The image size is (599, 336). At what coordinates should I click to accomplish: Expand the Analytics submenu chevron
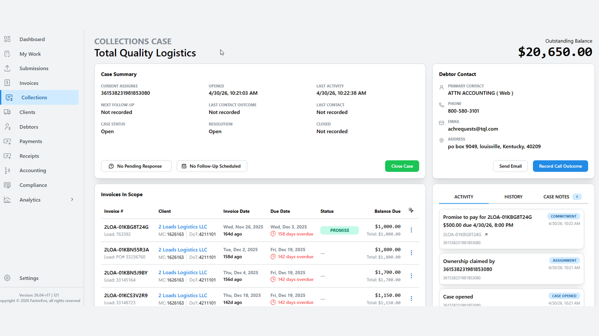[72, 200]
